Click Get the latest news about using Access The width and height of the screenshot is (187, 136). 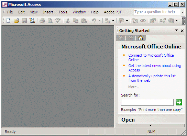click(155, 68)
